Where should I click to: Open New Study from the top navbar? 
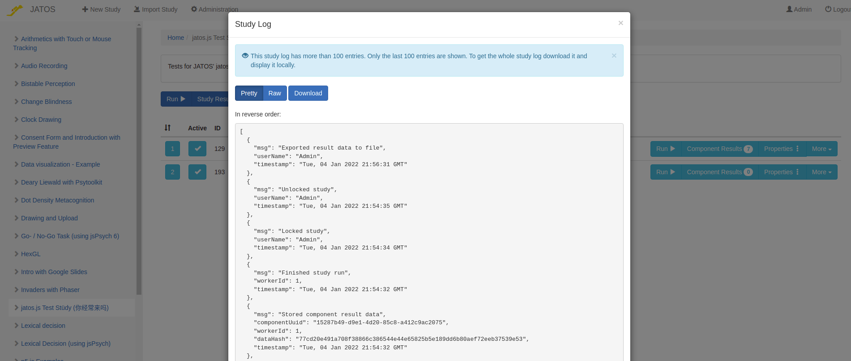click(101, 9)
